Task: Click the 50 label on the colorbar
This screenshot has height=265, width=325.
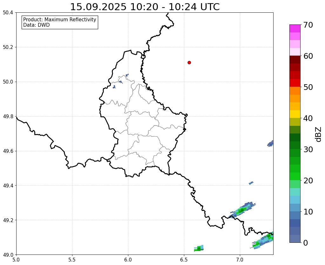Action: (x=308, y=87)
